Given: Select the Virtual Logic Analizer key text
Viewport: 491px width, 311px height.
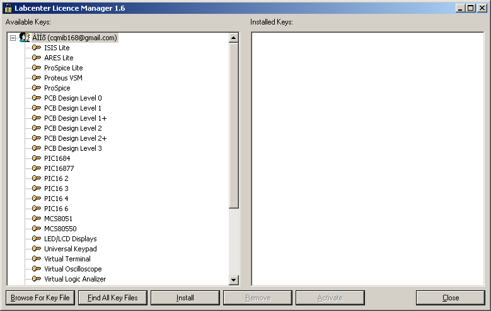Looking at the screenshot, I should pos(75,279).
